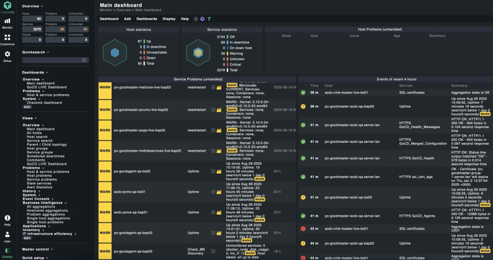Open the Display menu
The image size is (493, 260).
169,19
